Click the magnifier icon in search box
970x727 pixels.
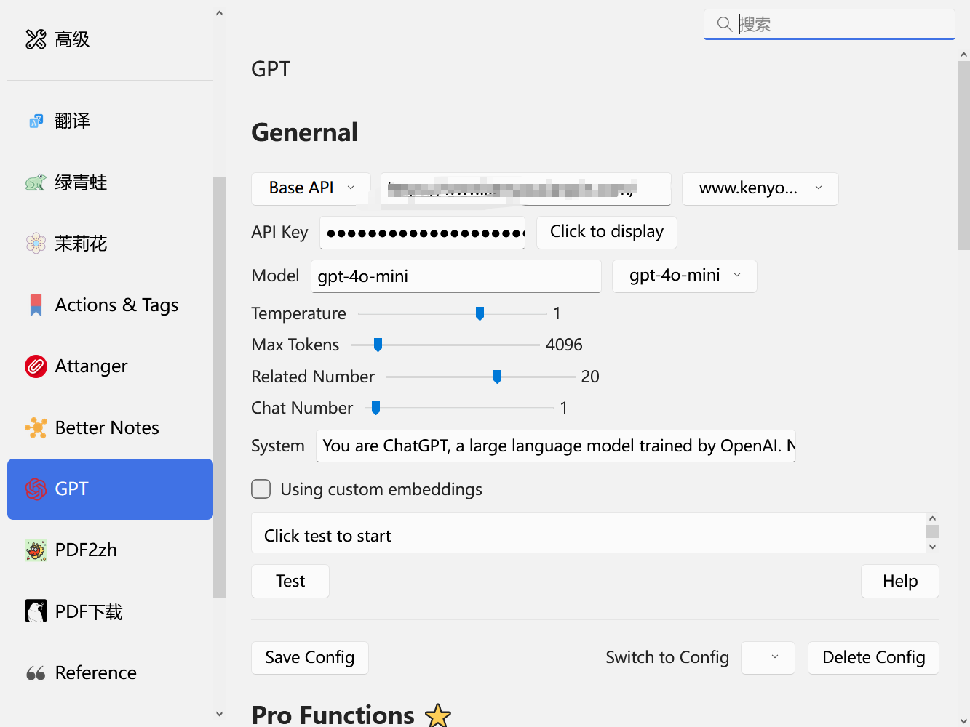(725, 24)
